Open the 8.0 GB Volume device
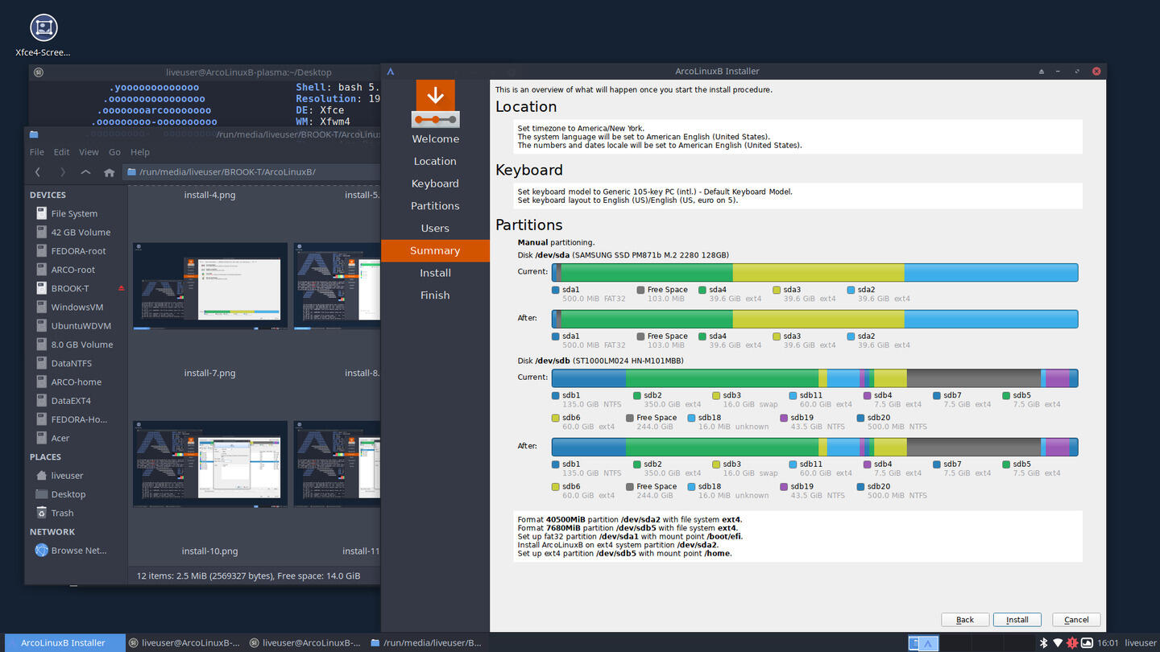The height and width of the screenshot is (652, 1160). (x=74, y=345)
